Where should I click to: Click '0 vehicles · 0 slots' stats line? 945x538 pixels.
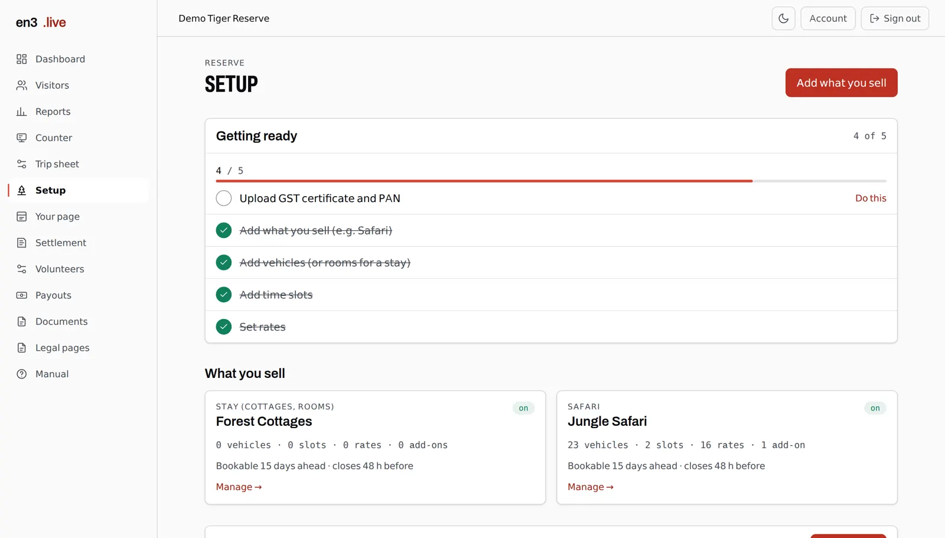pos(332,445)
